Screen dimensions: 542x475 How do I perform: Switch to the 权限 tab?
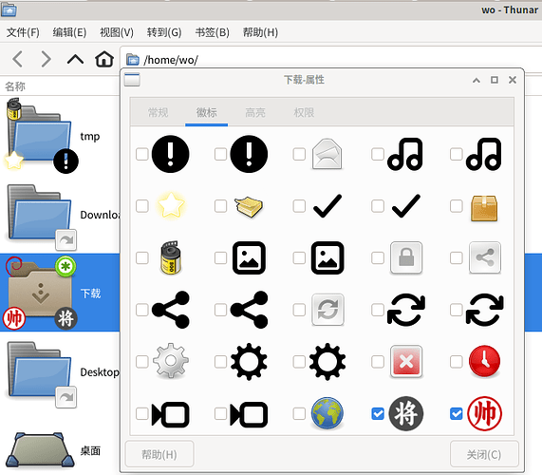[x=304, y=112]
